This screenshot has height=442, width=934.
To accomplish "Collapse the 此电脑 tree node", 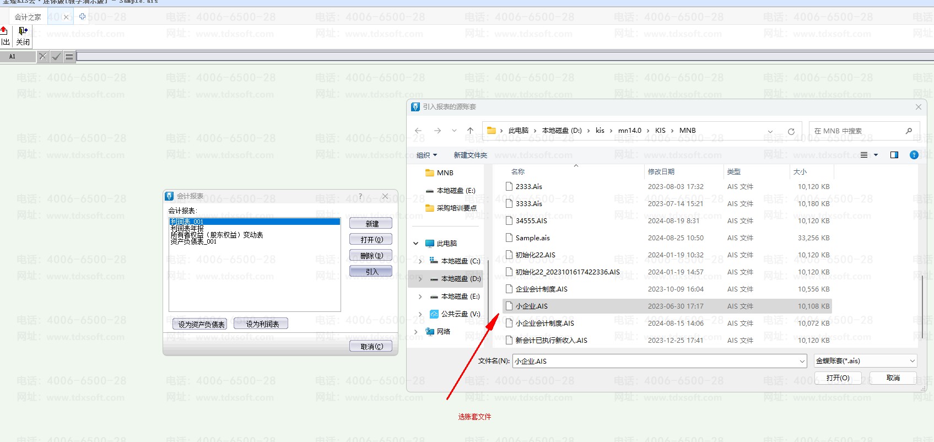I will tap(416, 244).
